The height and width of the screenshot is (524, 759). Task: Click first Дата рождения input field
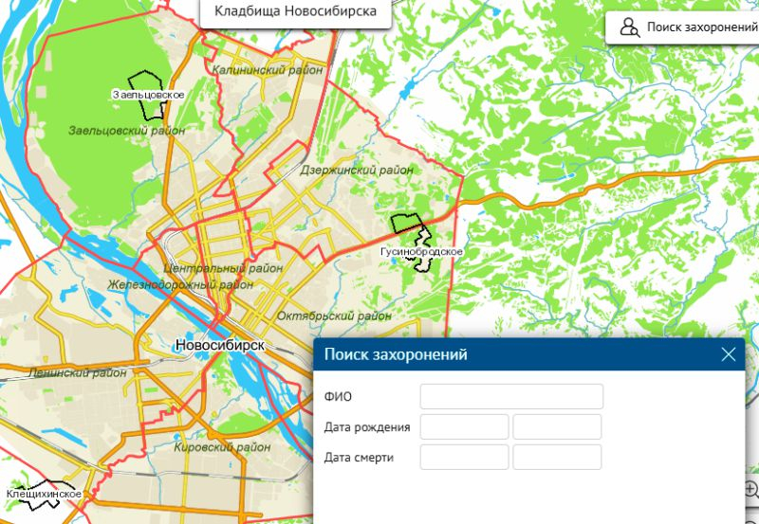pos(464,426)
